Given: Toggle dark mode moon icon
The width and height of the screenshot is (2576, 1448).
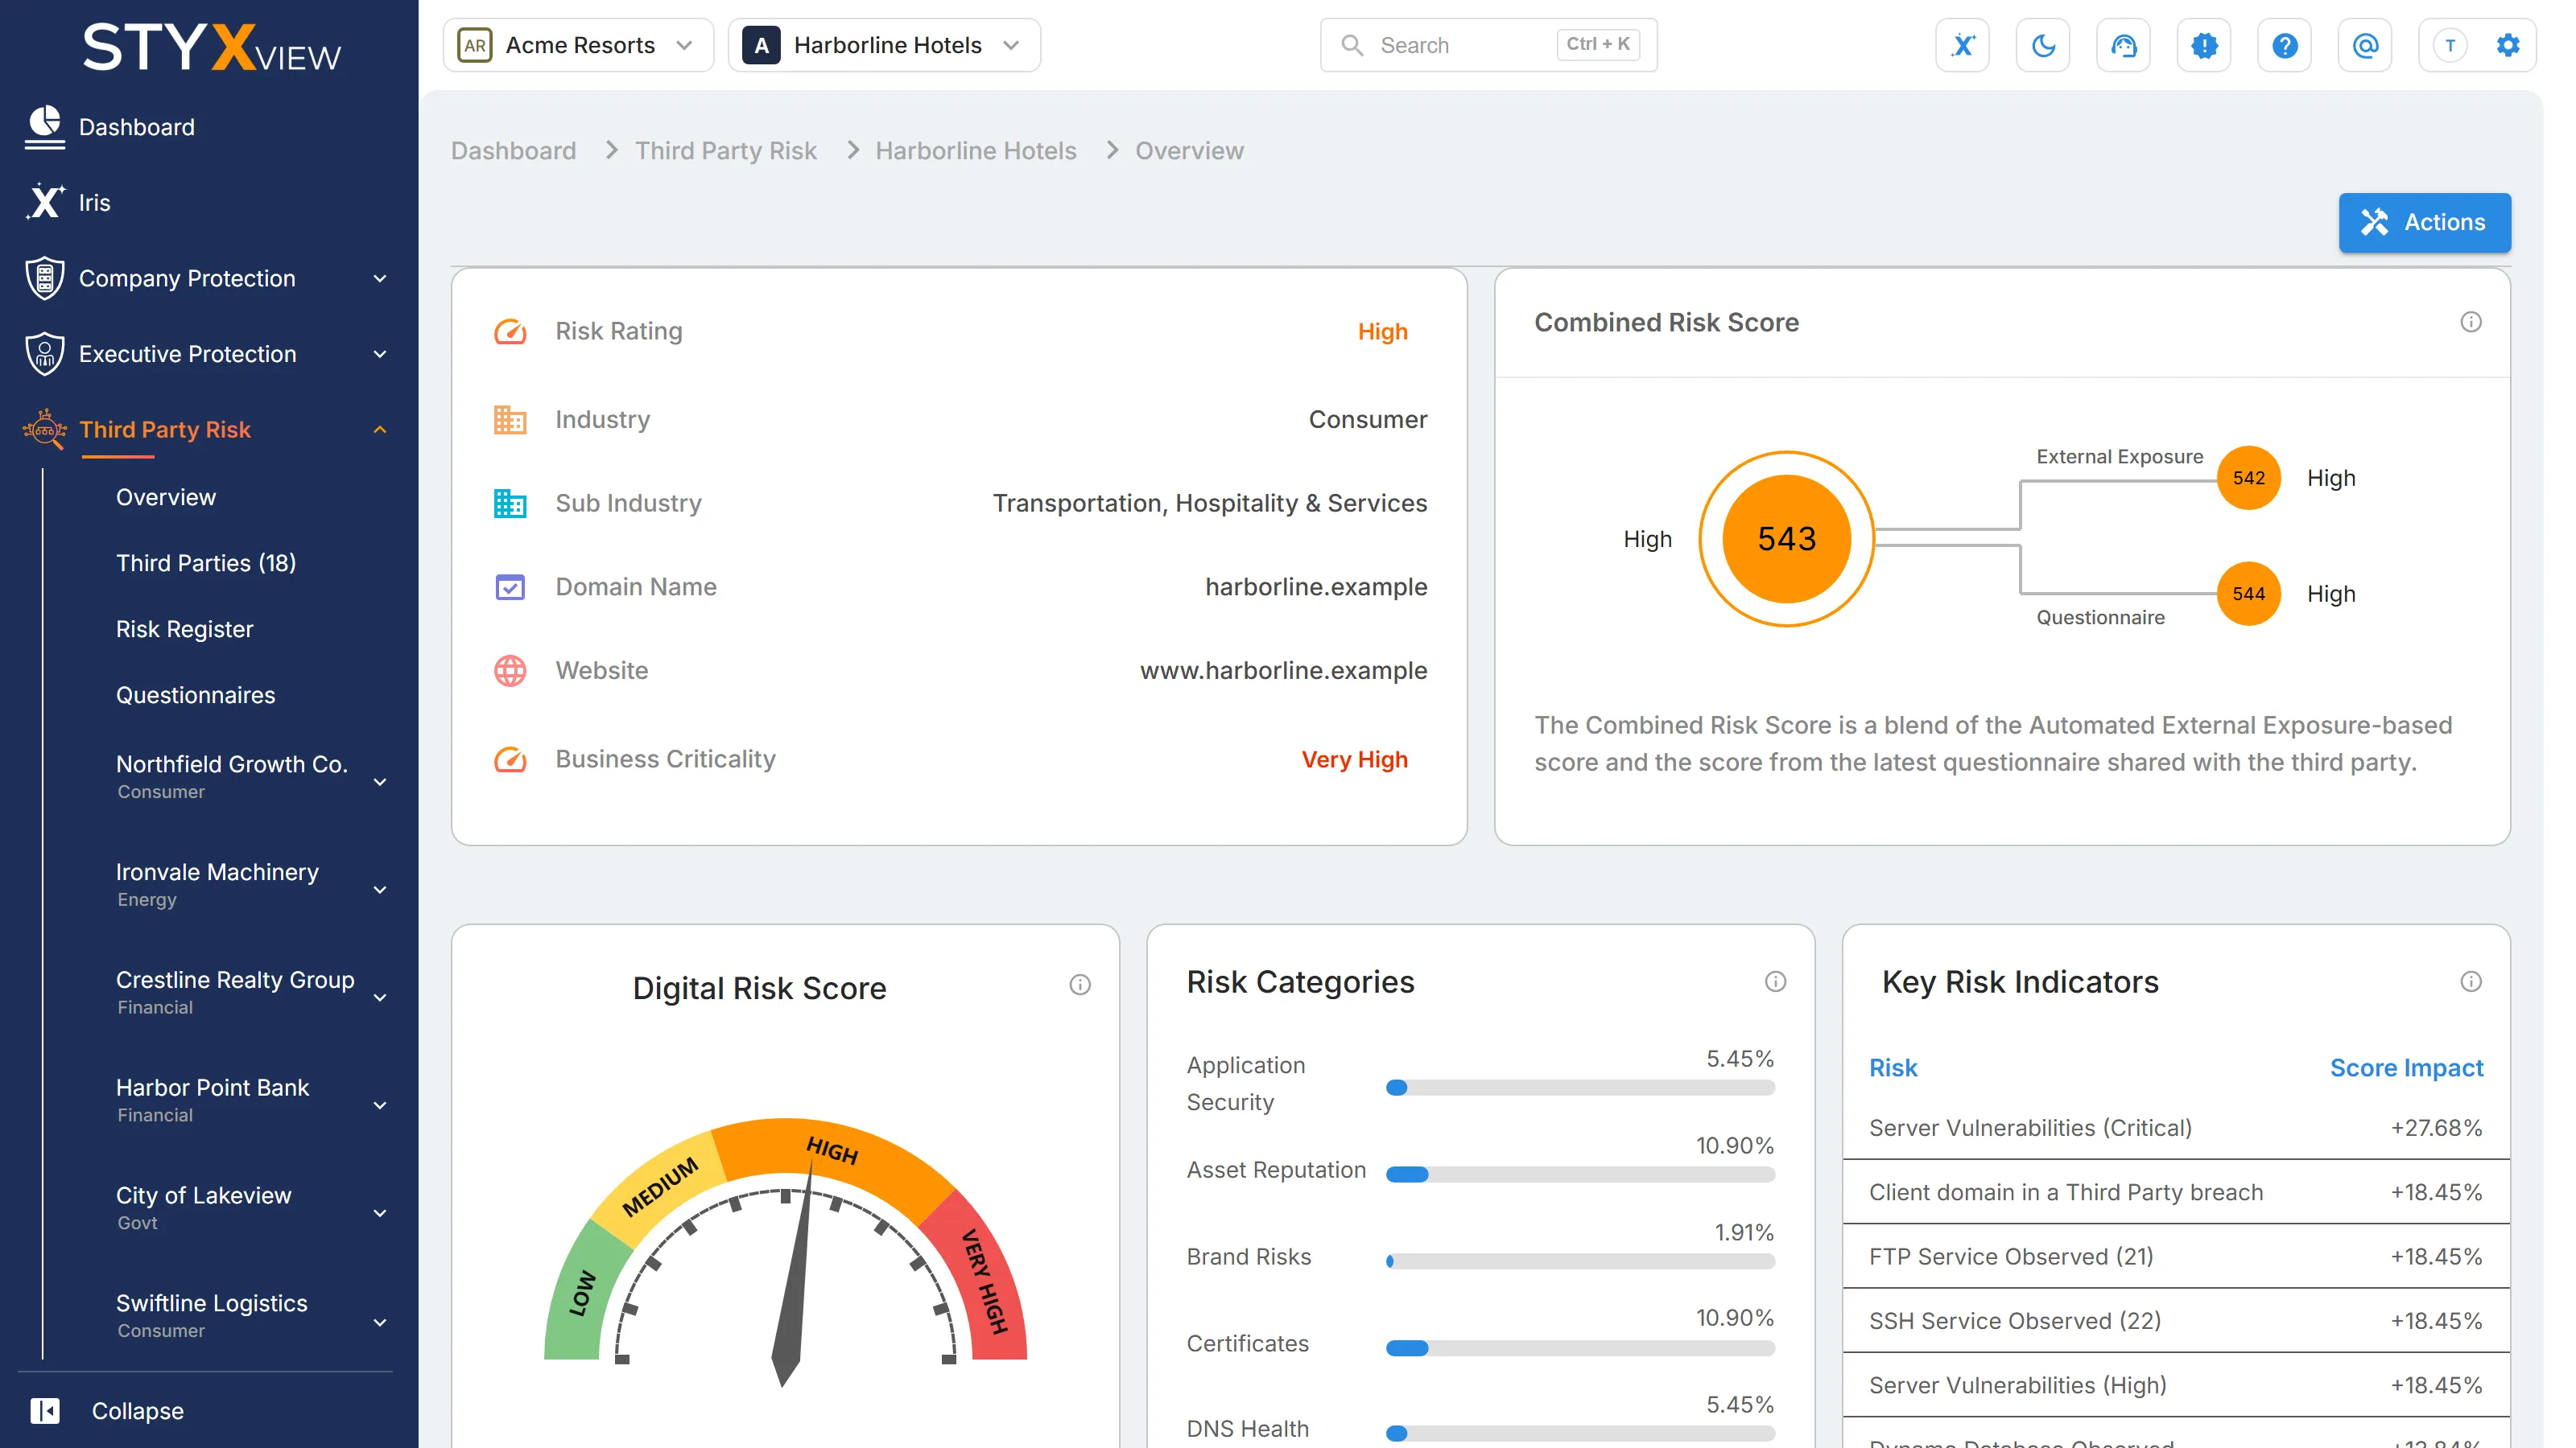Looking at the screenshot, I should coord(2043,45).
